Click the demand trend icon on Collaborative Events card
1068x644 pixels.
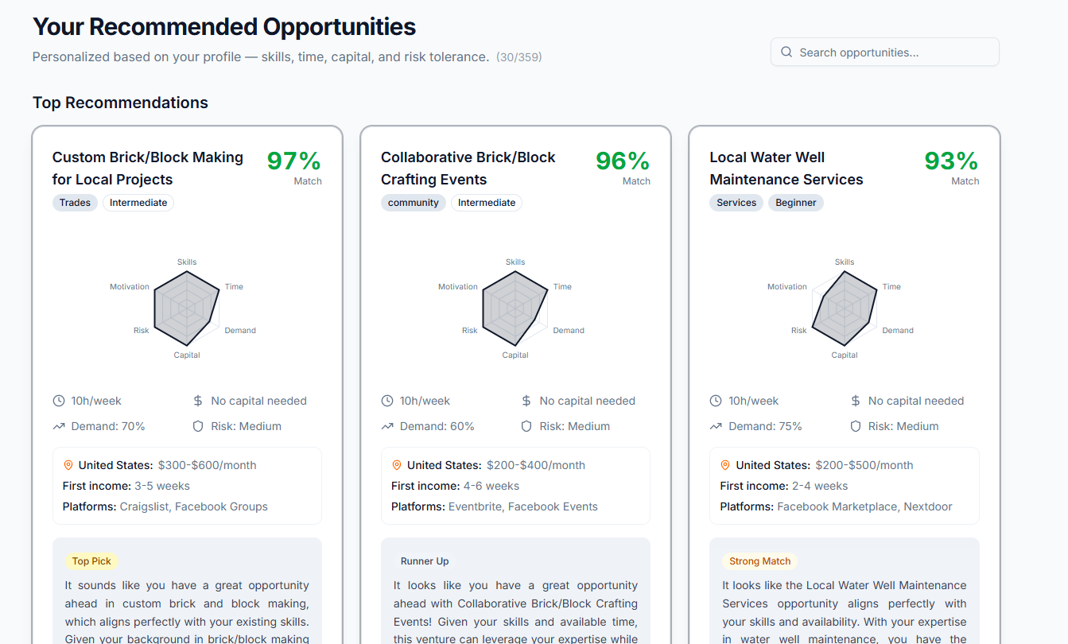point(387,426)
